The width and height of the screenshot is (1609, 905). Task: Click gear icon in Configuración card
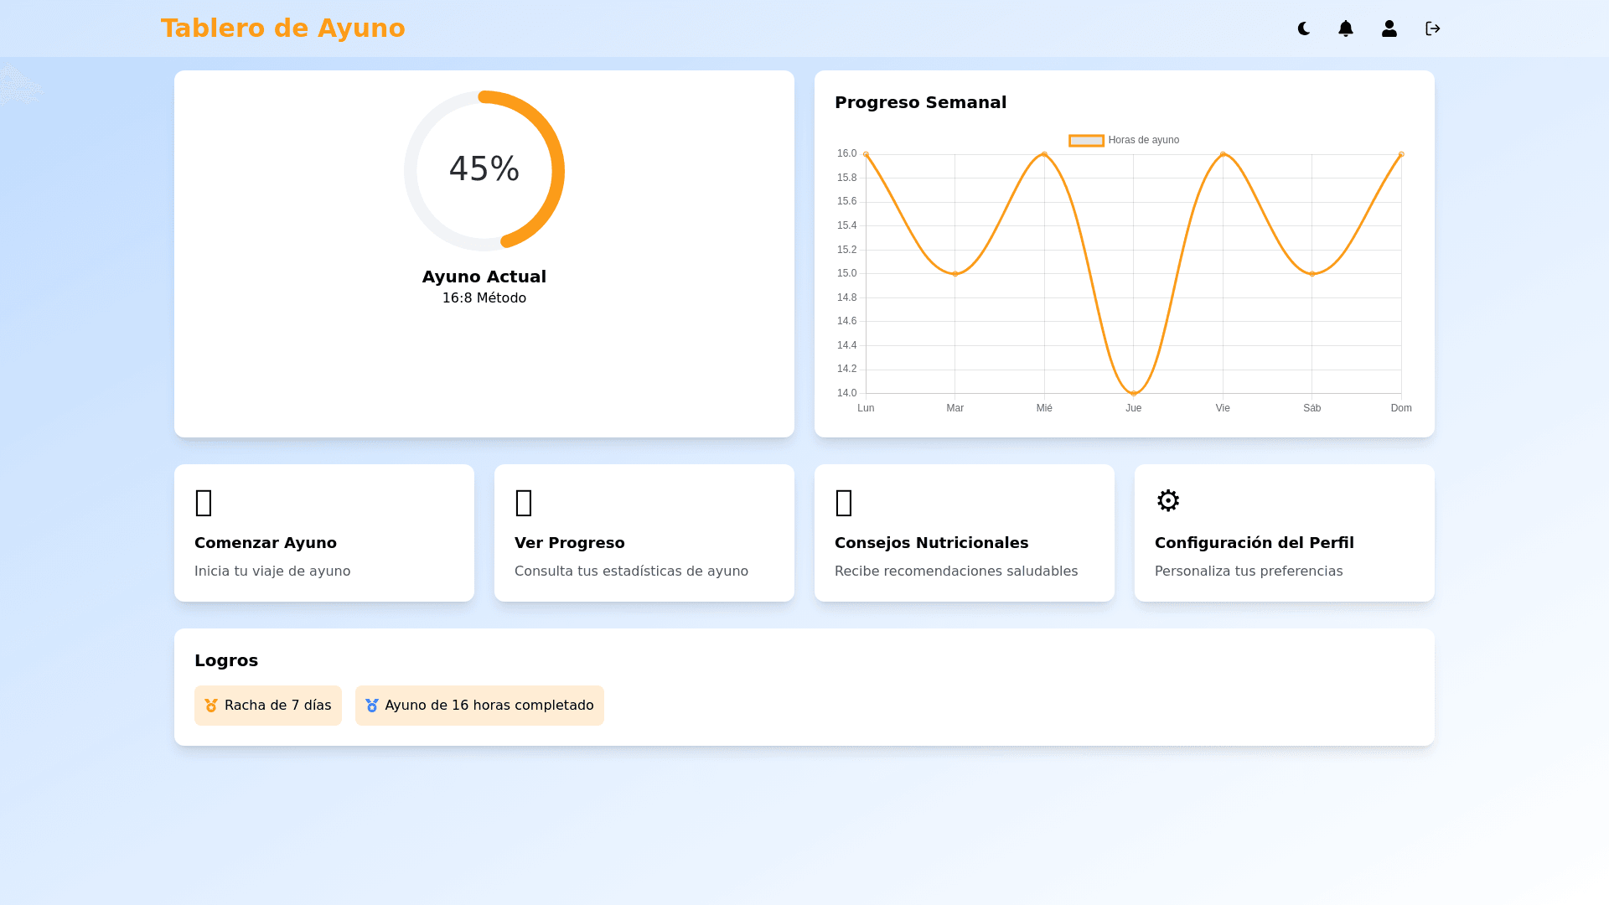[1167, 501]
